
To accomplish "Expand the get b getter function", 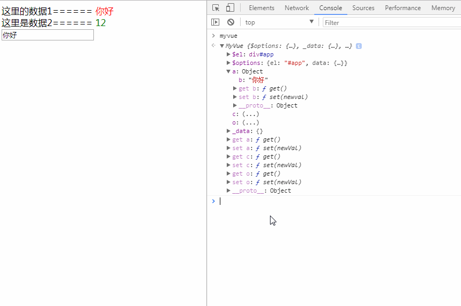I will click(x=235, y=88).
